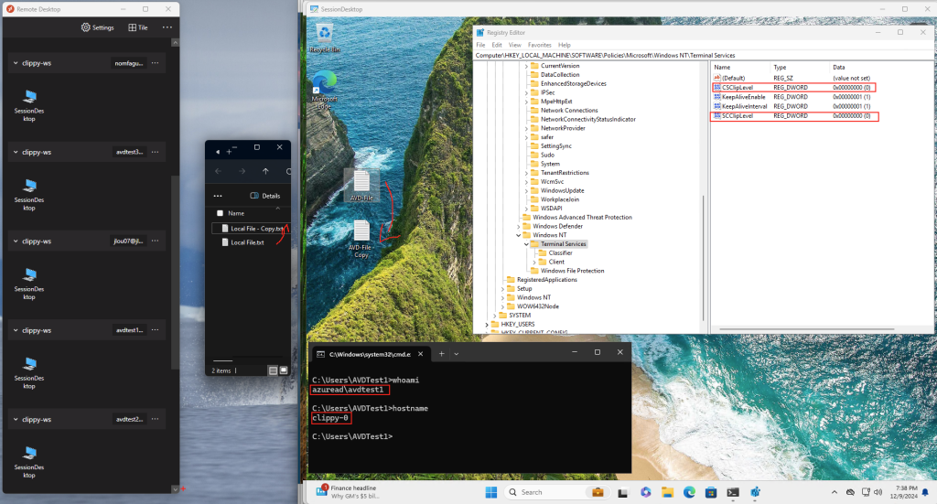Select Microsoft Edge desktop shortcut
937x504 pixels.
[325, 90]
